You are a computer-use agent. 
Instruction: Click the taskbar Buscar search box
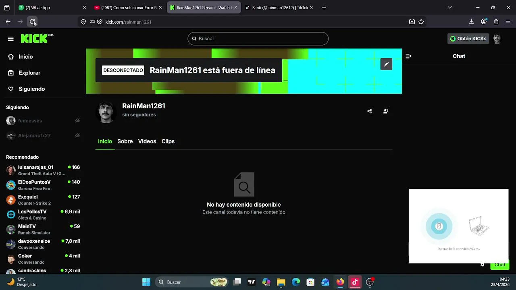192,282
